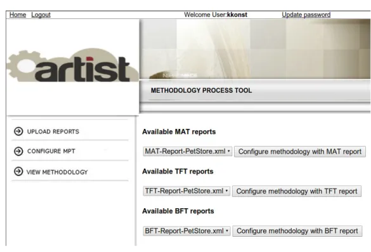
Task: Click the Logout link
Action: pyautogui.click(x=41, y=15)
